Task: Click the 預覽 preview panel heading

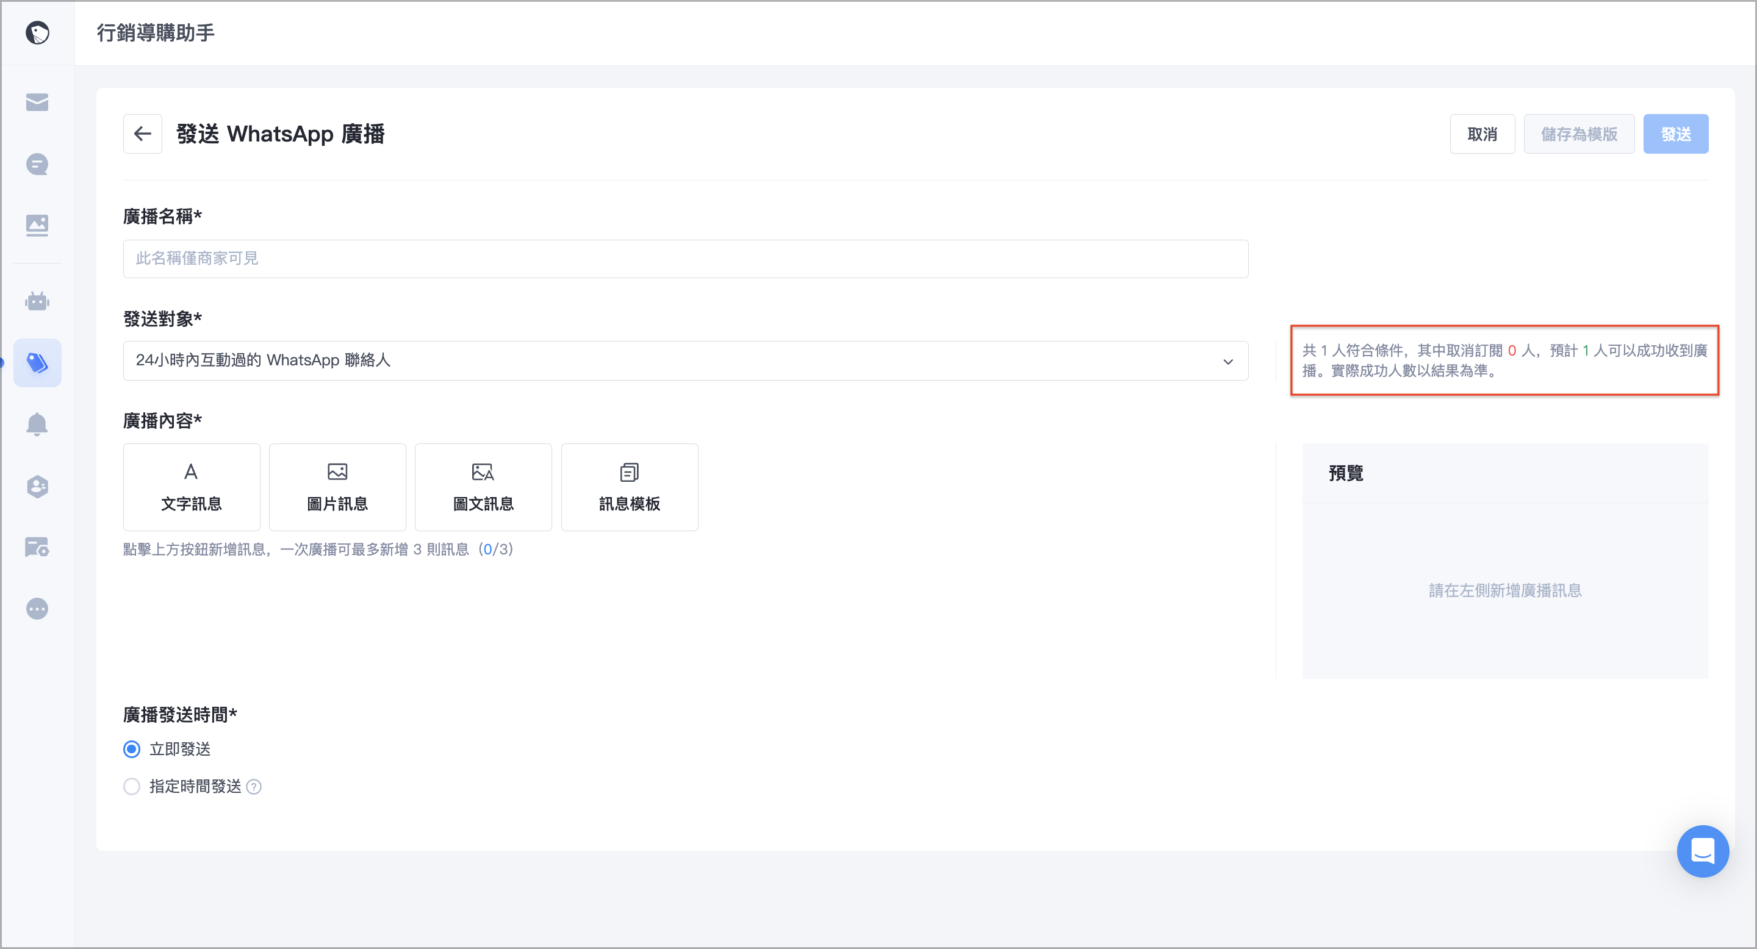Action: pyautogui.click(x=1346, y=473)
